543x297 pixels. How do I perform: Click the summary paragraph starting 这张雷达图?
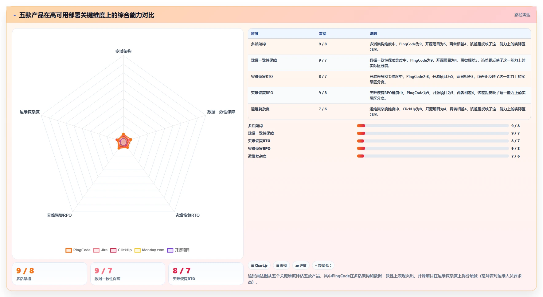385,279
